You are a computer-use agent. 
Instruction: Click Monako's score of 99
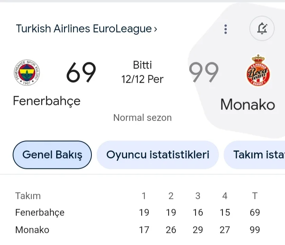pos(203,73)
